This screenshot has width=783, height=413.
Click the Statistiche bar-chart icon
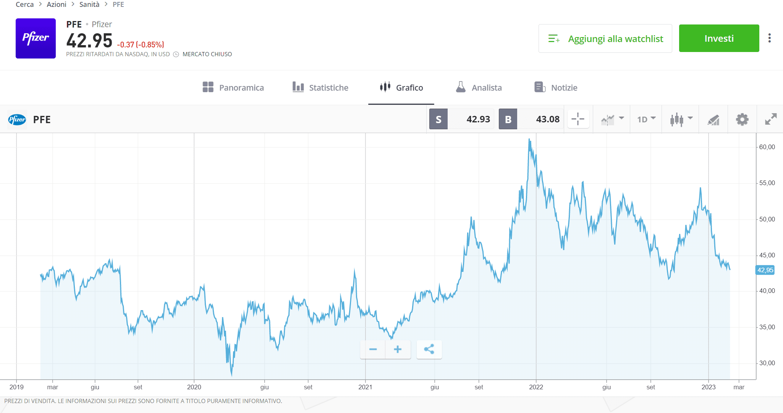coord(298,87)
